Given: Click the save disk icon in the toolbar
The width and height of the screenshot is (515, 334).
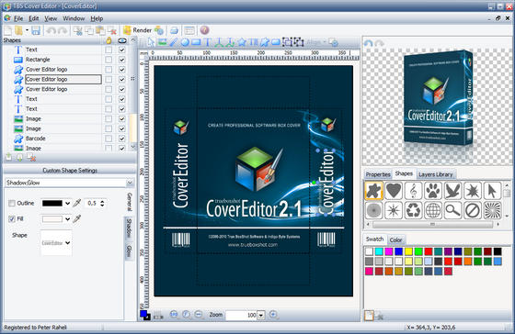Looking at the screenshot, I should click(x=36, y=30).
